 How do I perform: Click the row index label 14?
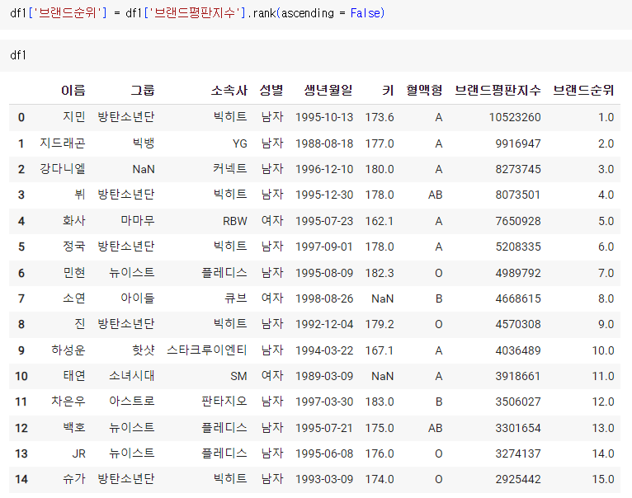pyautogui.click(x=21, y=479)
